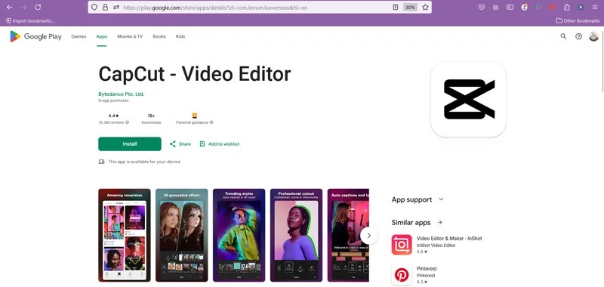The image size is (604, 287).
Task: Bookmark this page with the star icon
Action: 425,7
